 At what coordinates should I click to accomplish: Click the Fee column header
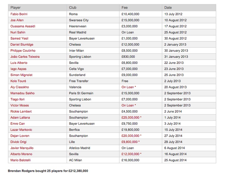125,8
